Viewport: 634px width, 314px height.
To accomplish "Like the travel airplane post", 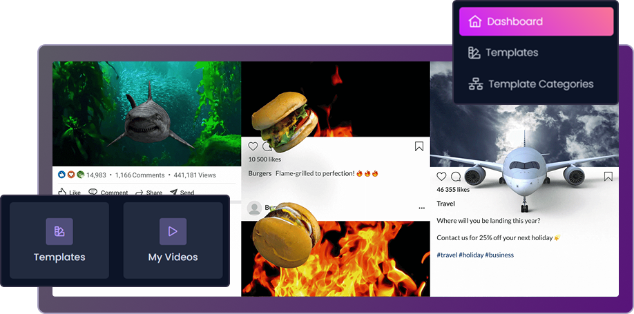I will [442, 177].
